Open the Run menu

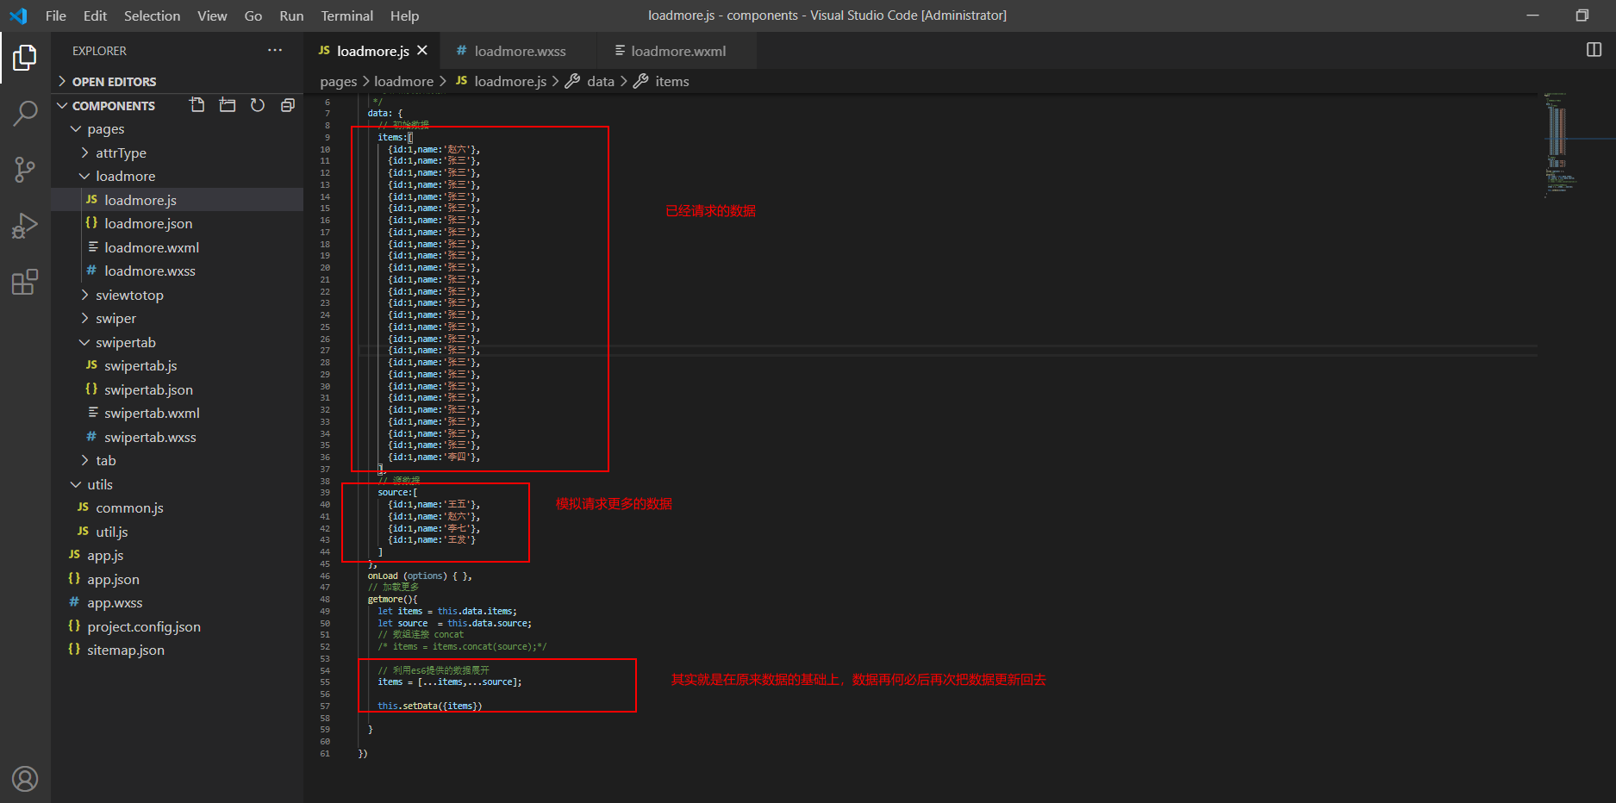pos(291,16)
